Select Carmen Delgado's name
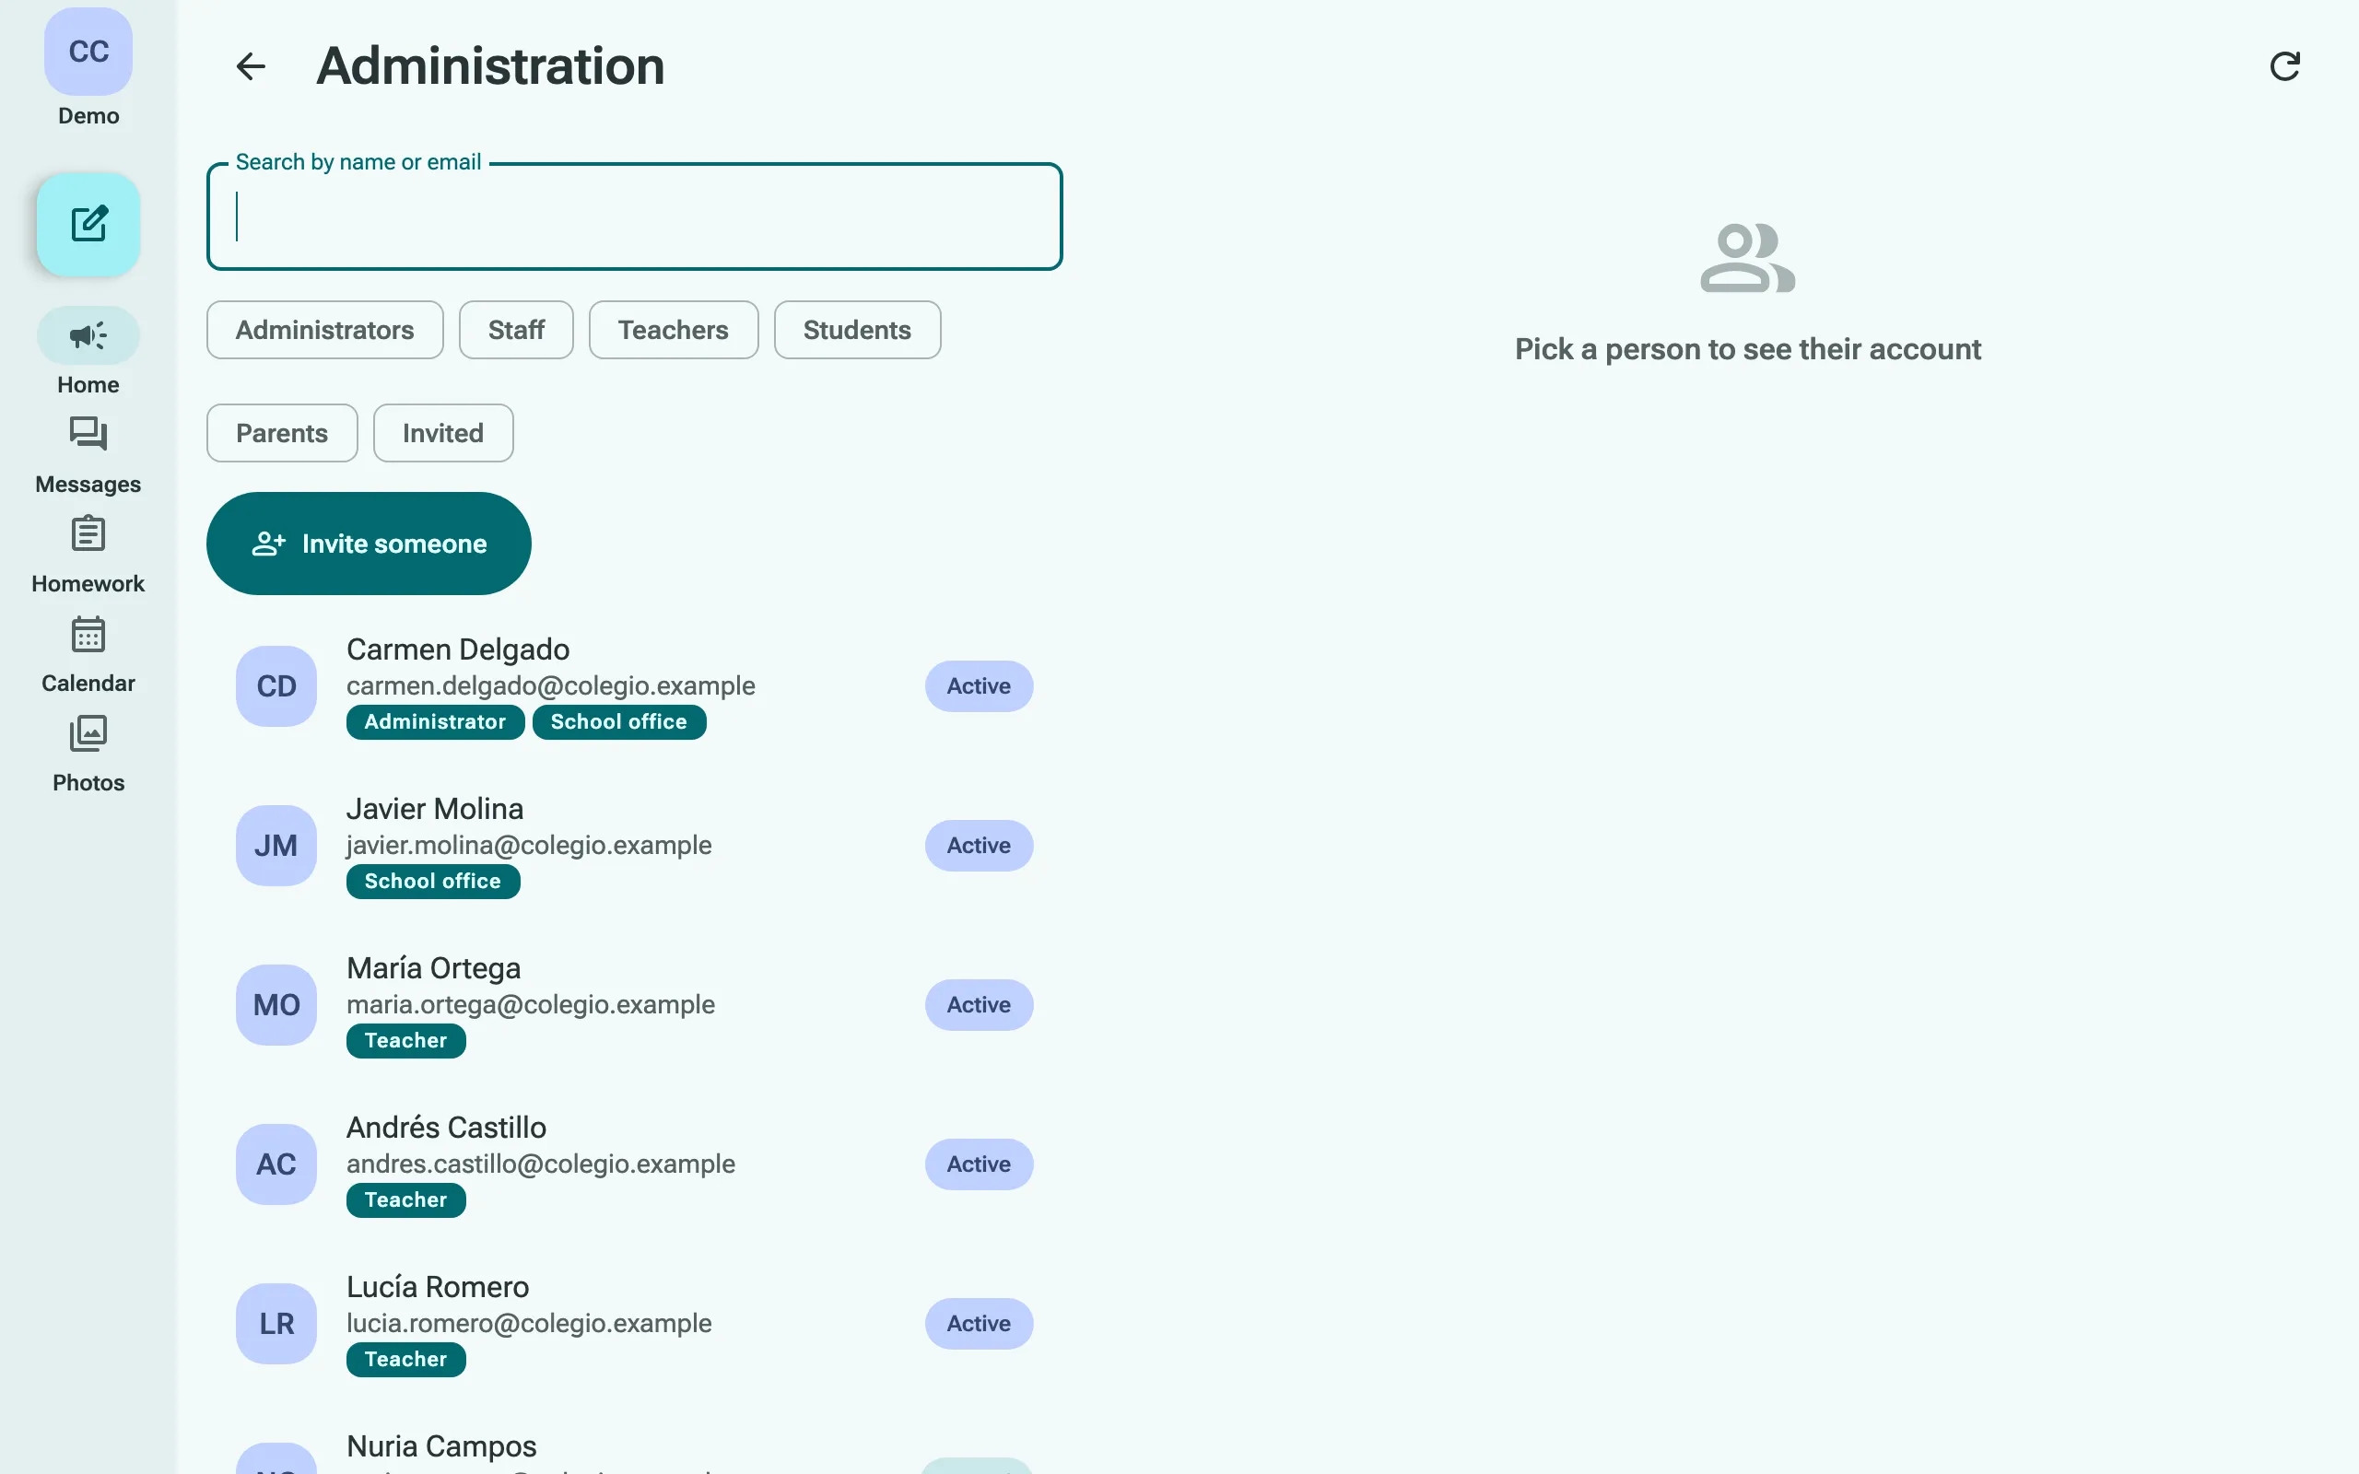The height and width of the screenshot is (1474, 2359). pyautogui.click(x=458, y=649)
